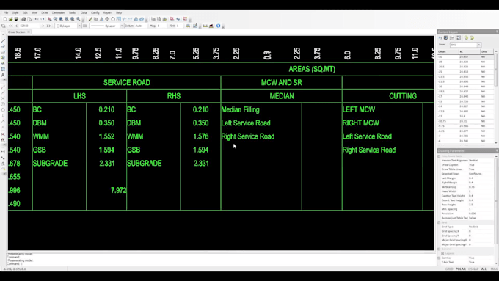The image size is (499, 281).
Task: Click the Print preview icon
Action: [x=29, y=19]
